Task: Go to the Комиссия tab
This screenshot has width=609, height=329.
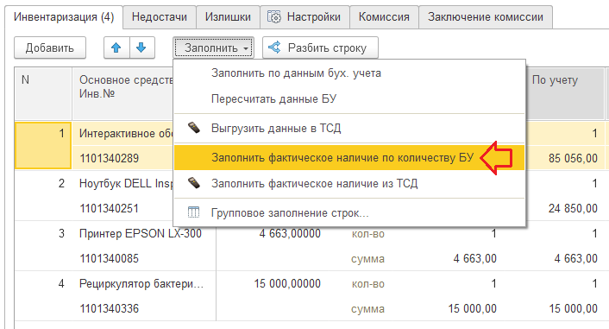Action: [384, 17]
